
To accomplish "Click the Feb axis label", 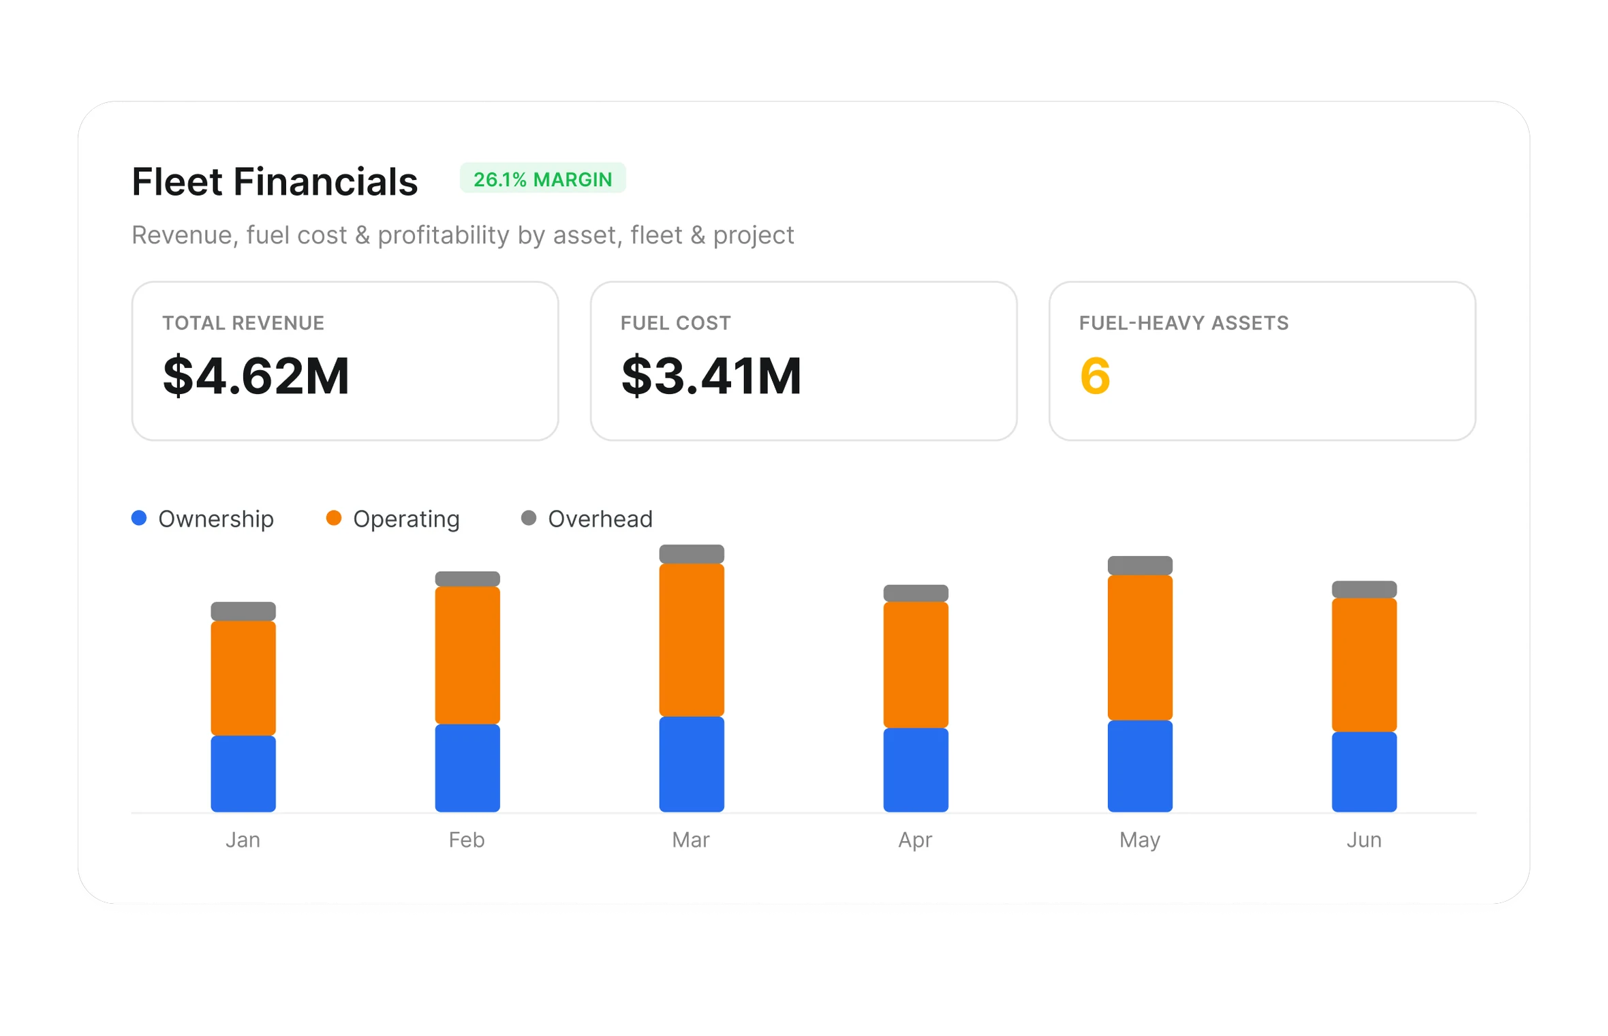I will (467, 839).
